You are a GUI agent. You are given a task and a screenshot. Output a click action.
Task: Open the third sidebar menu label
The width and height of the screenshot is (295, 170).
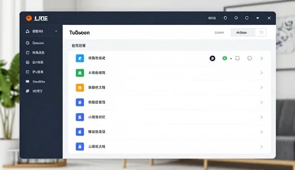(38, 62)
